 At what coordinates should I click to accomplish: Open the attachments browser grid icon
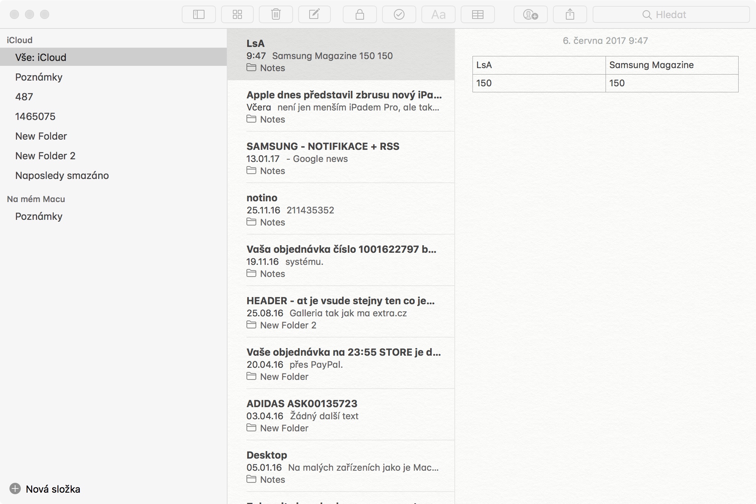(237, 15)
